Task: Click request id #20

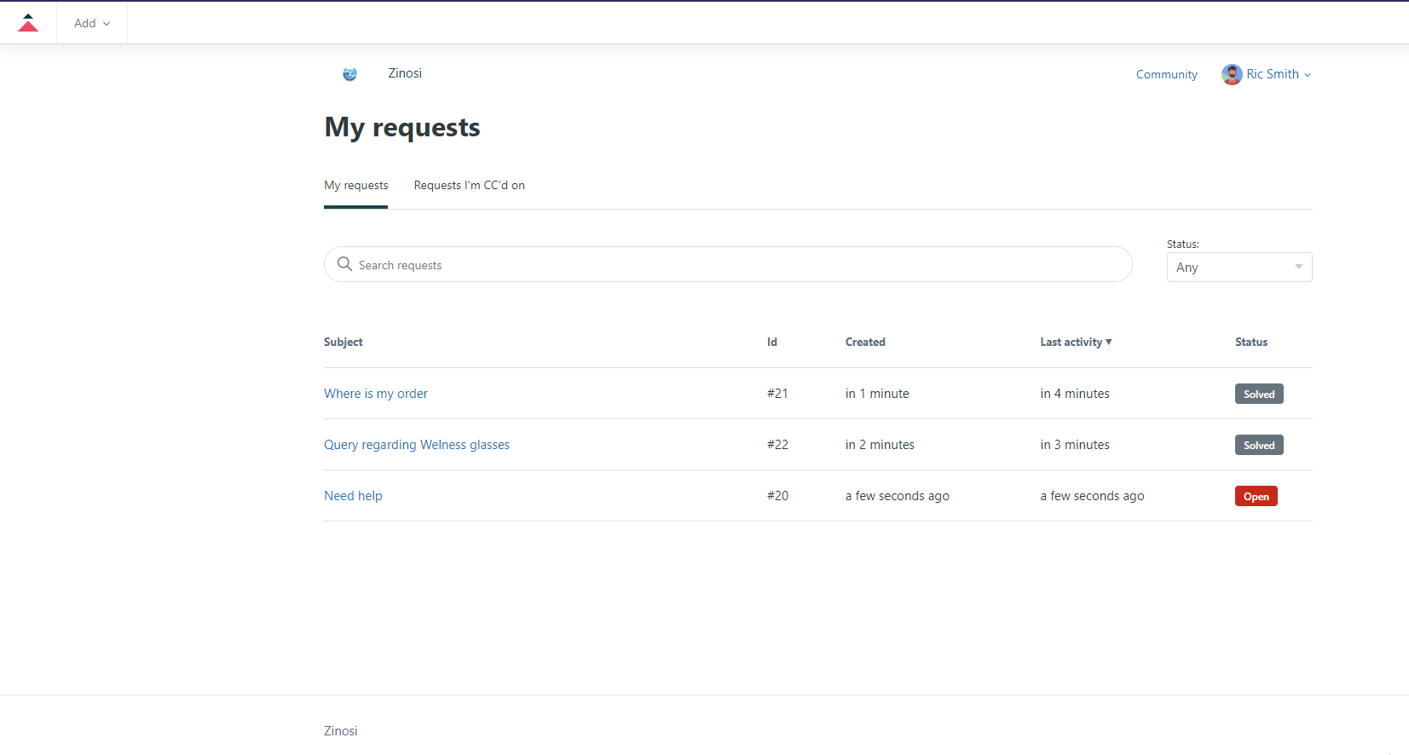Action: [777, 496]
